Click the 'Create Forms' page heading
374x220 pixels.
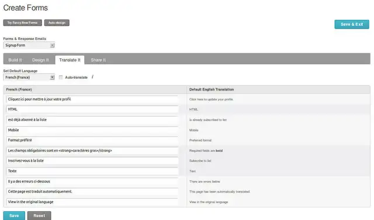point(26,8)
